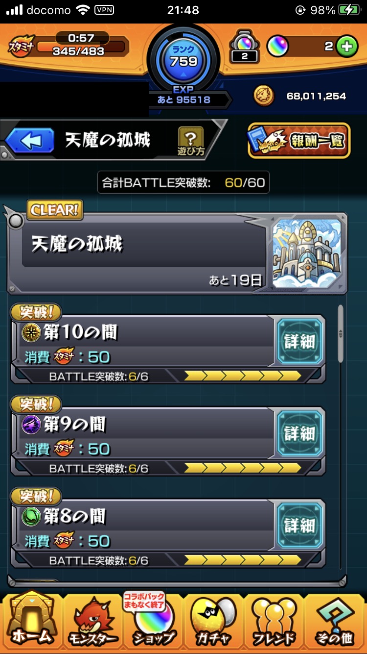Open 詳細 for 第9の間
This screenshot has height=654, width=367.
[299, 433]
